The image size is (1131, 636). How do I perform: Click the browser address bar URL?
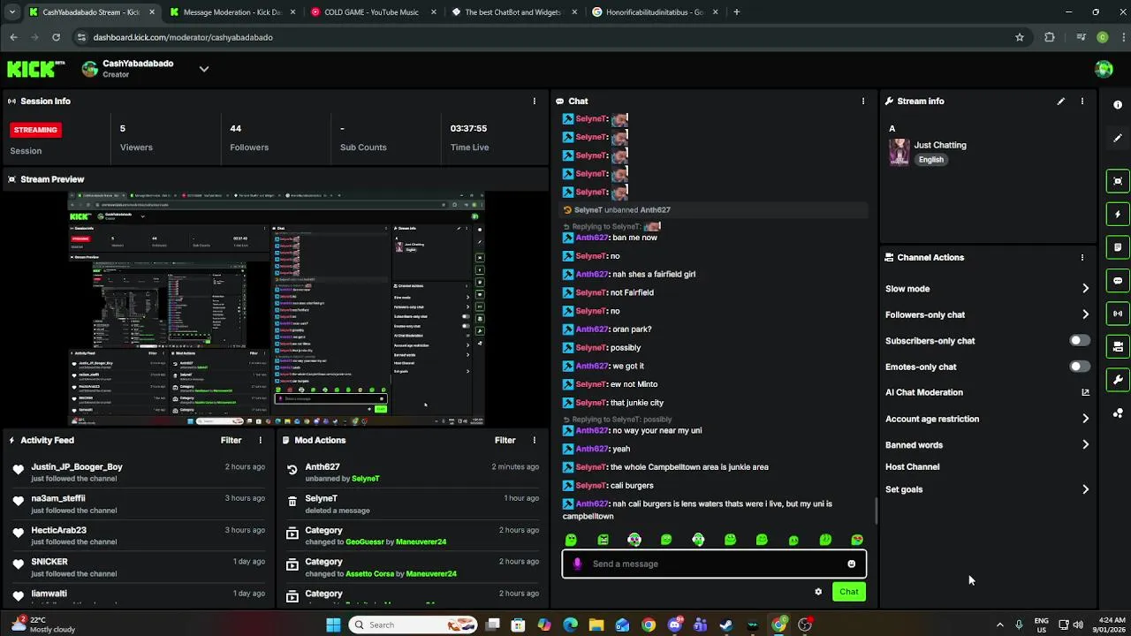click(183, 37)
